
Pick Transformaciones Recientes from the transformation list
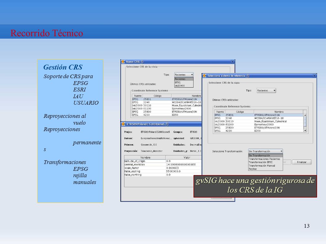[x=266, y=159]
